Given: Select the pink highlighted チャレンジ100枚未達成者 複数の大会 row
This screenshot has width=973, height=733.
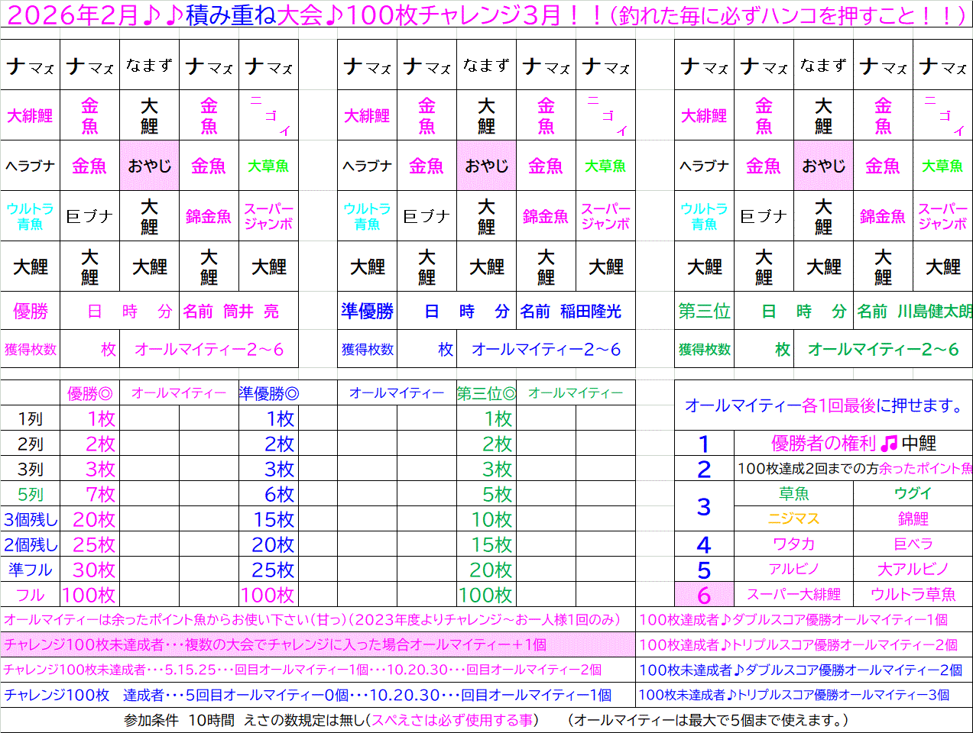Looking at the screenshot, I should point(318,644).
